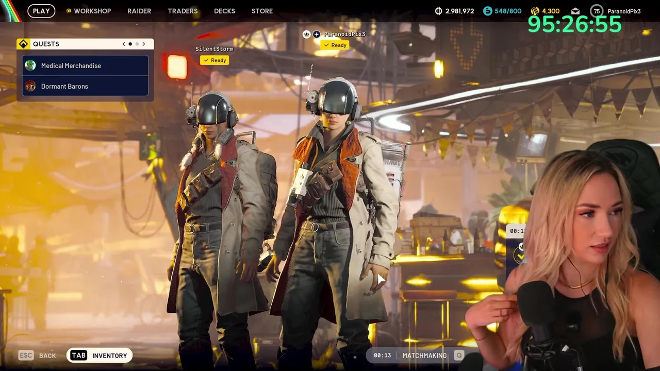Image resolution: width=660 pixels, height=371 pixels.
Task: Open Inventory with the TAB button
Action: [100, 356]
